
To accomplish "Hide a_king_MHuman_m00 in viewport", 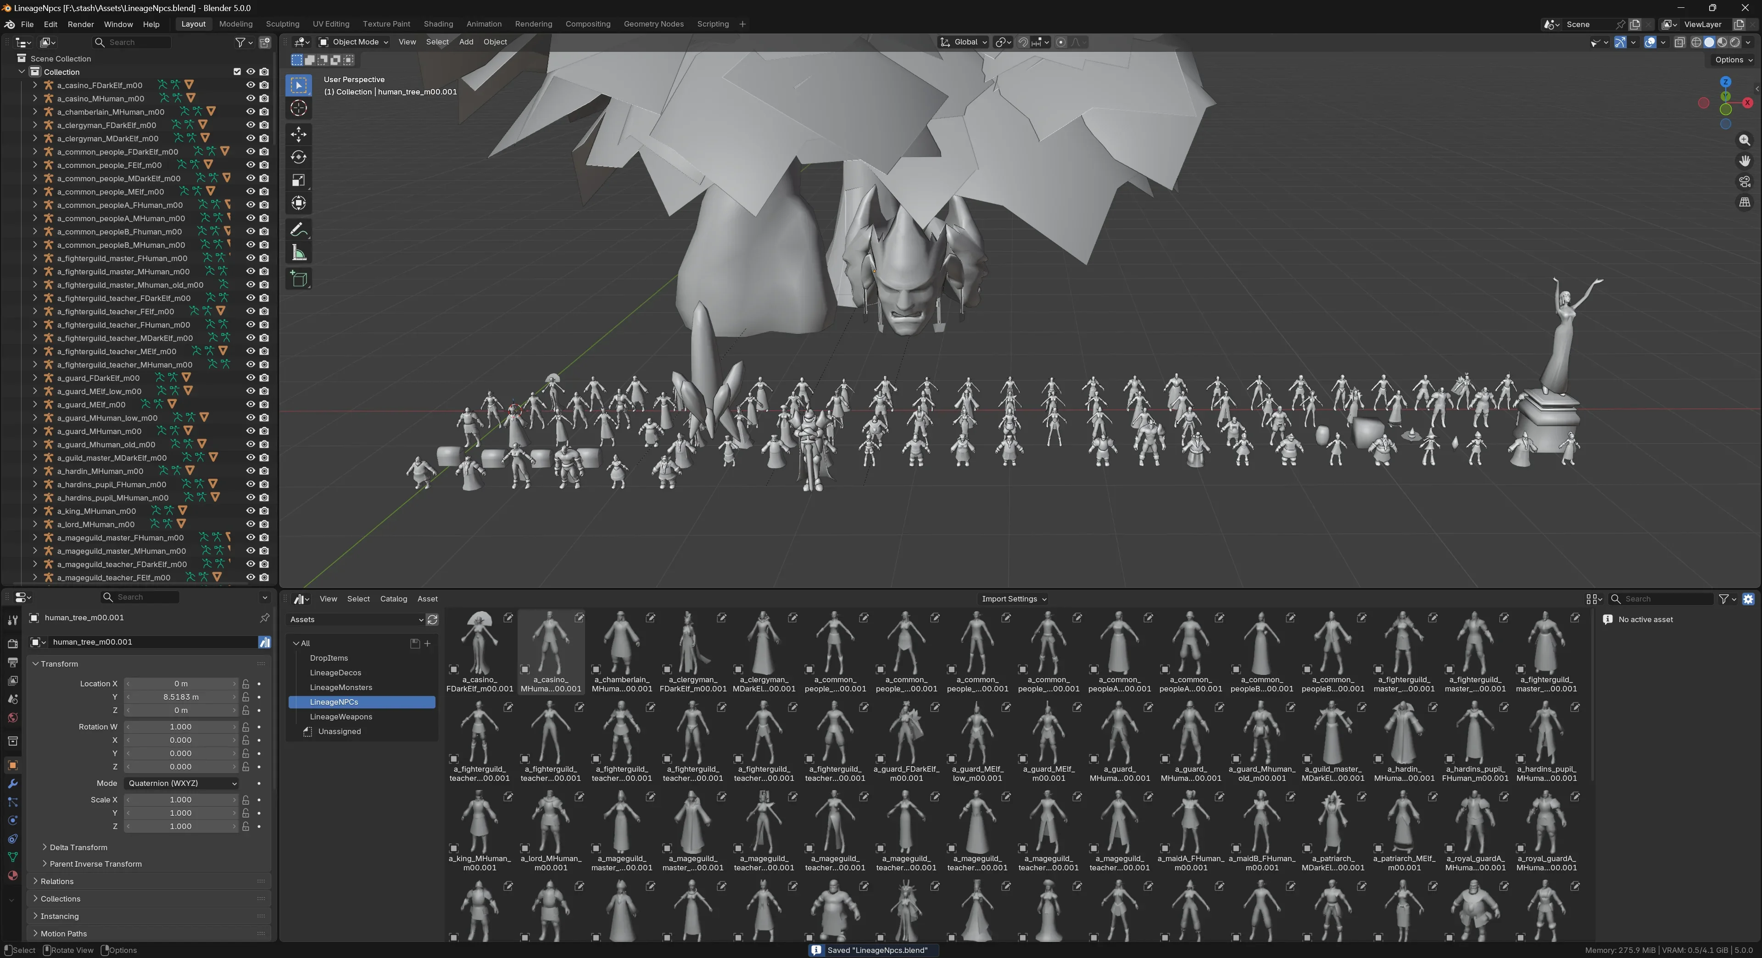I will (x=251, y=511).
